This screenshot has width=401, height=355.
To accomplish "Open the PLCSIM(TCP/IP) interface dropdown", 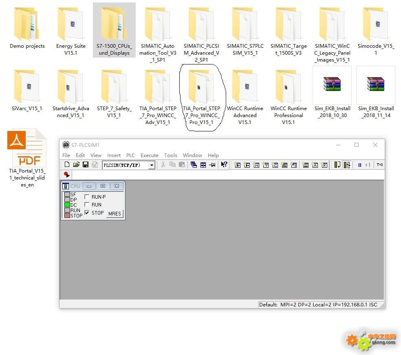I will click(x=152, y=165).
